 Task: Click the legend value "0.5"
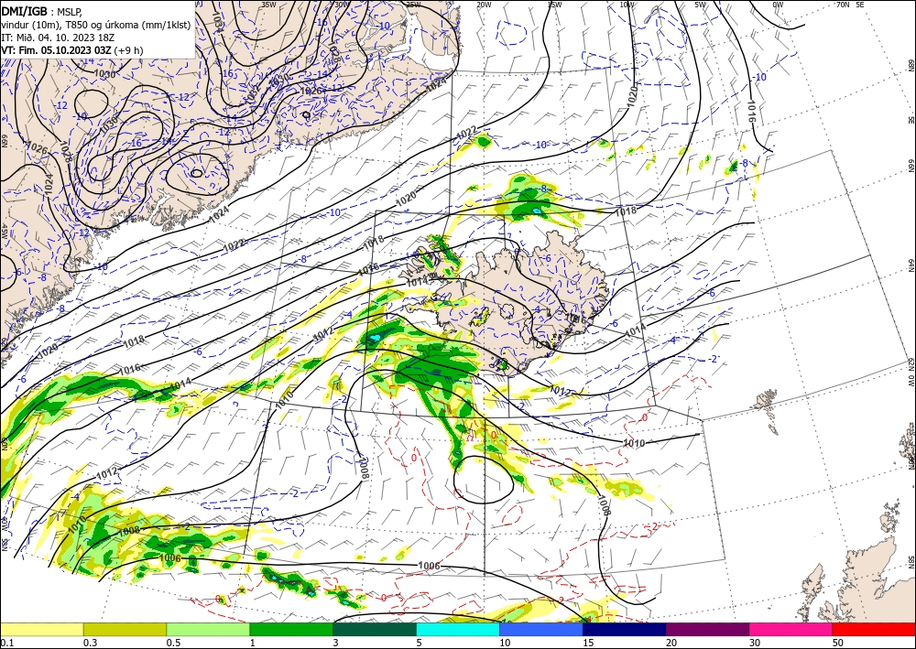click(x=173, y=643)
